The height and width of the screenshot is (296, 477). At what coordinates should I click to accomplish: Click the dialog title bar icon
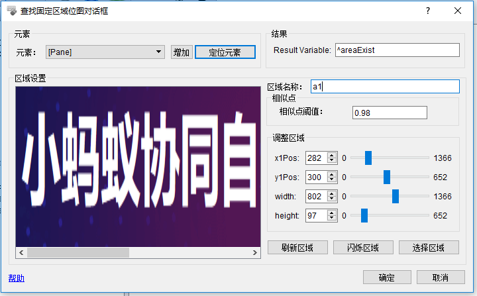coord(12,11)
